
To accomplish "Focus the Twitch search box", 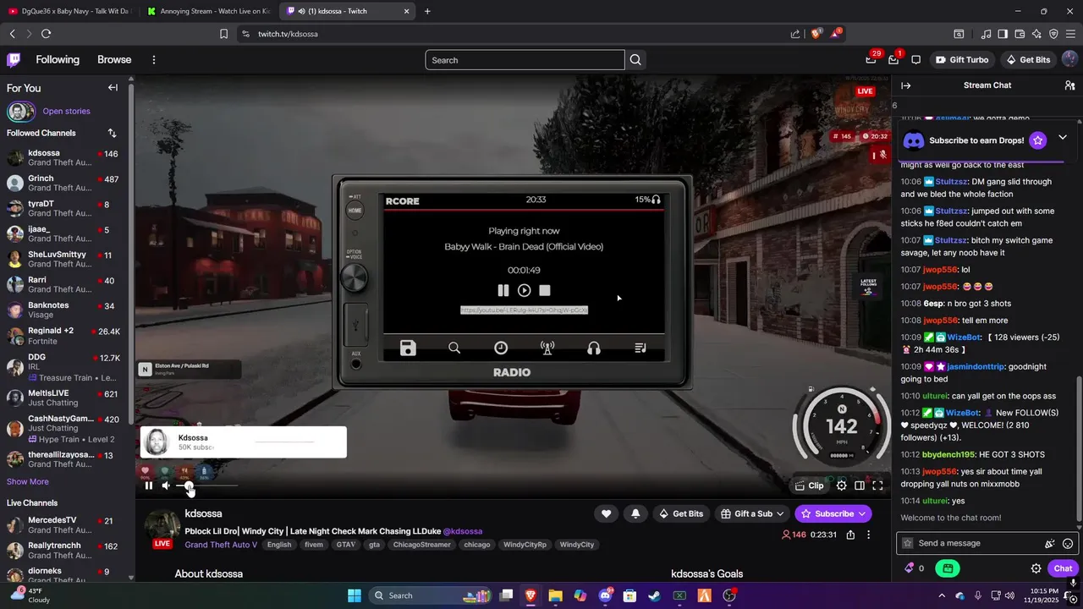I will (525, 60).
